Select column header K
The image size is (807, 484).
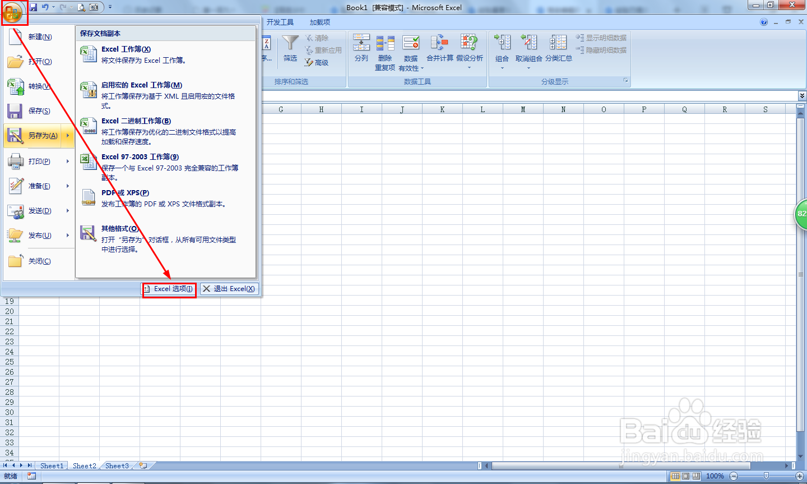442,109
